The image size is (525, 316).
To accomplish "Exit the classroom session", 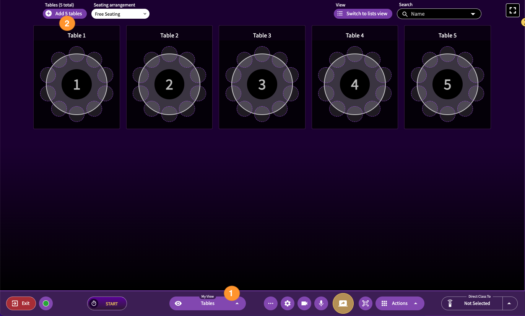I will [21, 303].
